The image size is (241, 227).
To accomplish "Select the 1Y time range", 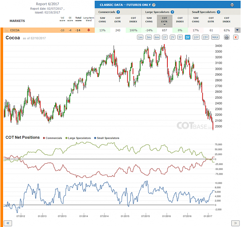I will (165, 37).
